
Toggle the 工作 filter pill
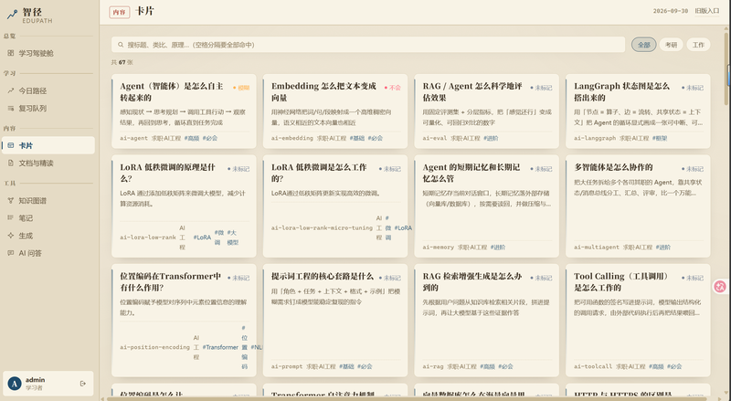tap(698, 45)
